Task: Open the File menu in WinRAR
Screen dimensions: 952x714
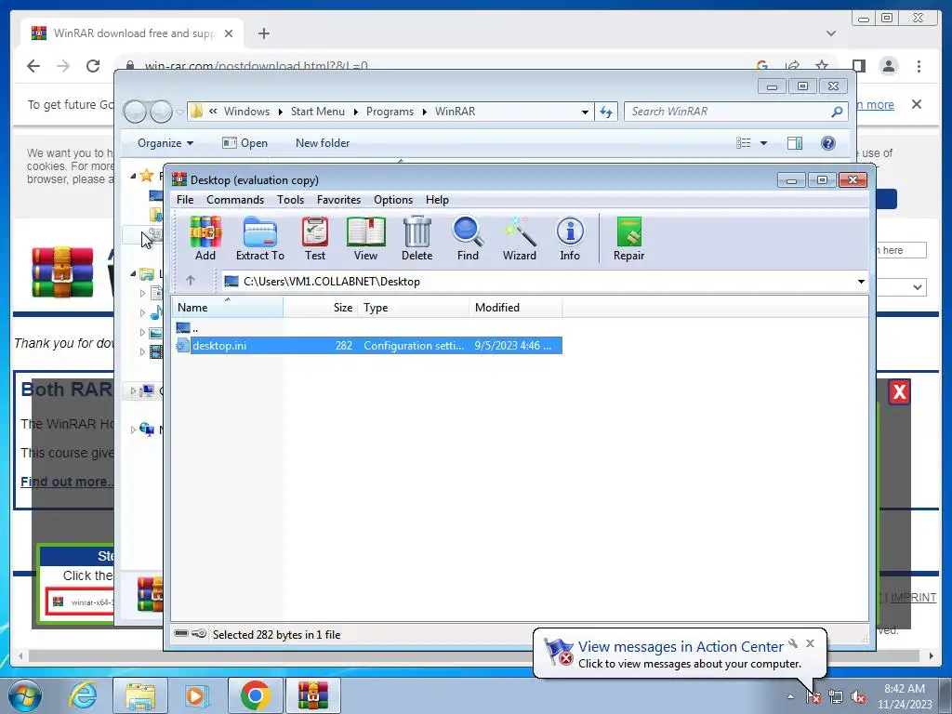Action: coord(185,200)
